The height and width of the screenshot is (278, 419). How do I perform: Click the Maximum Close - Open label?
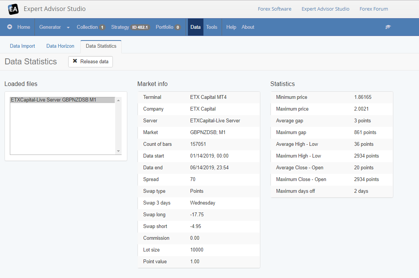click(x=301, y=180)
